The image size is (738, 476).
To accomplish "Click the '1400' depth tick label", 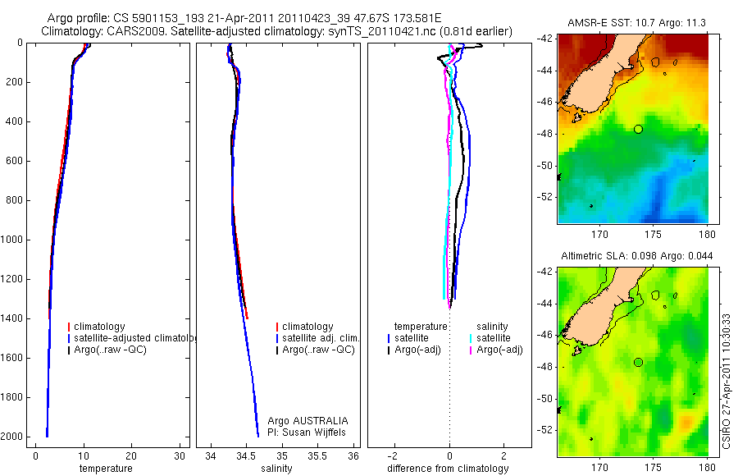I will (x=13, y=318).
